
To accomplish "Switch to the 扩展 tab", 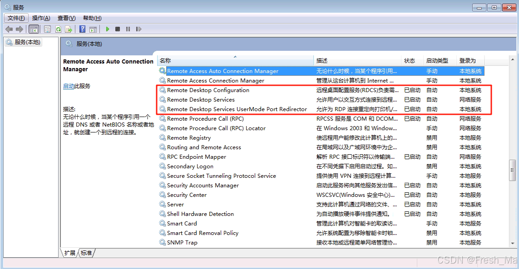I will click(x=69, y=253).
